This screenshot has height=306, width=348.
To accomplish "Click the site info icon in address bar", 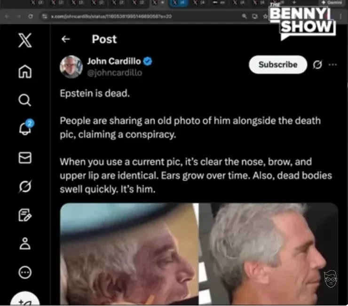I will pyautogui.click(x=45, y=16).
